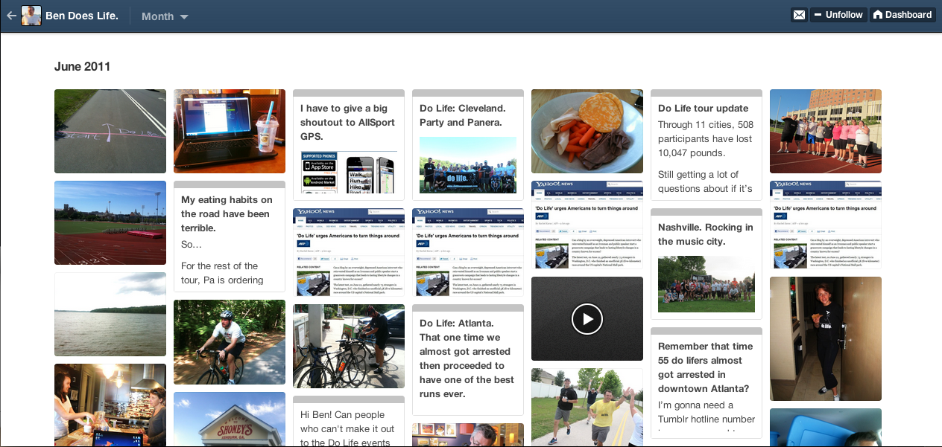Open the AllSport GPS shoutout post
This screenshot has height=447, width=942.
pos(349,145)
